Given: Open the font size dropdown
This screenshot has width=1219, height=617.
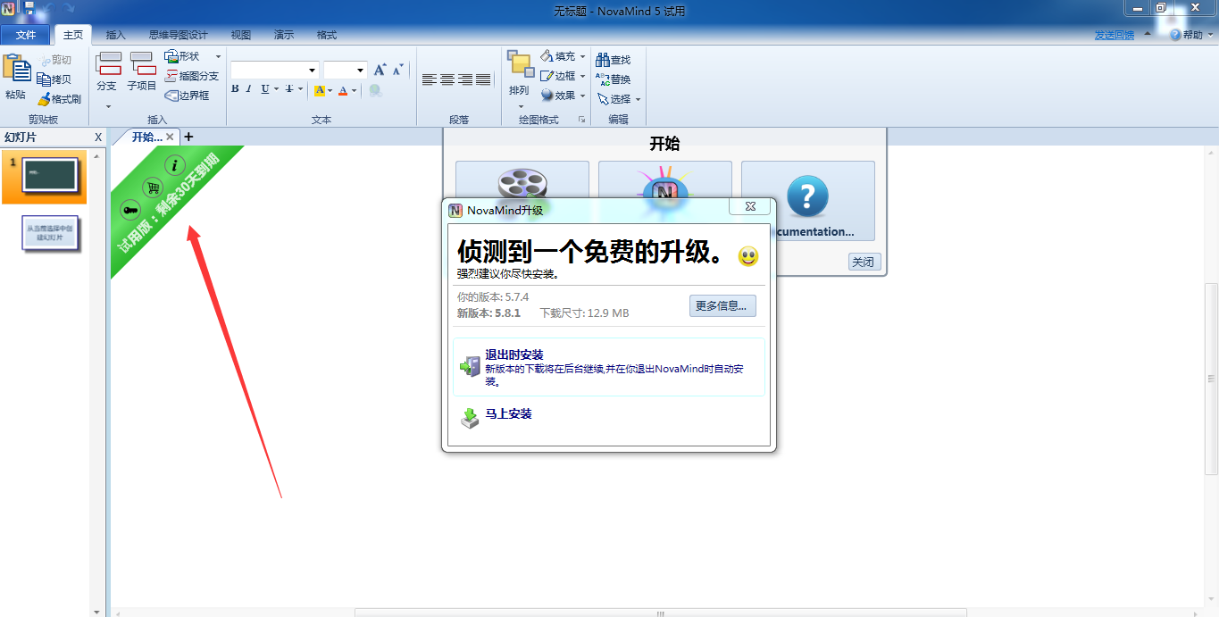Looking at the screenshot, I should 361,71.
